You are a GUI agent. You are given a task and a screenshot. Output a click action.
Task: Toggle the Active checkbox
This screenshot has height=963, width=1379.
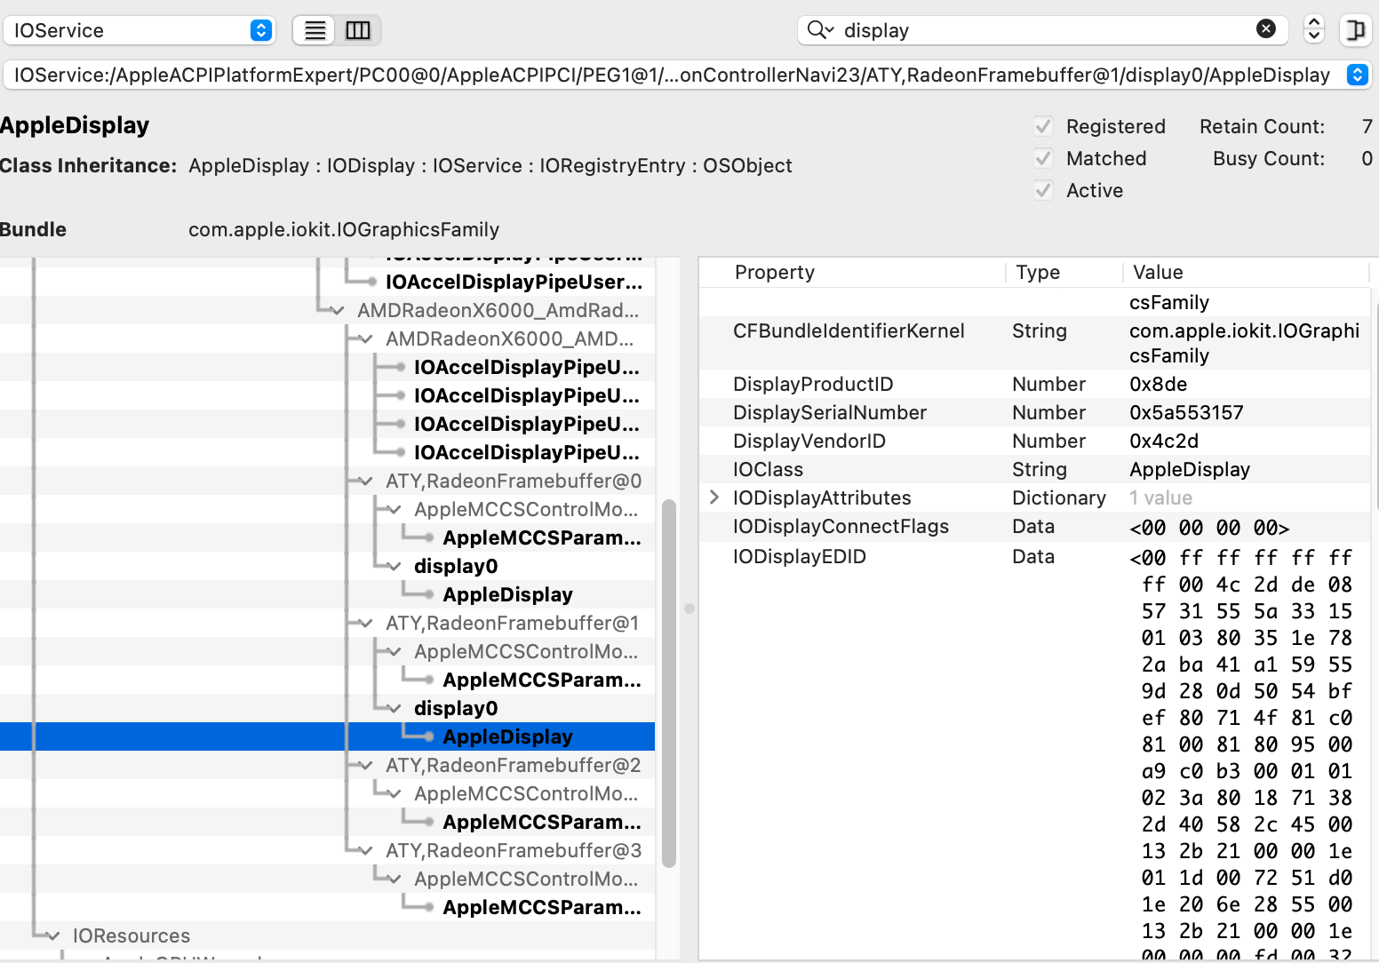click(1044, 190)
